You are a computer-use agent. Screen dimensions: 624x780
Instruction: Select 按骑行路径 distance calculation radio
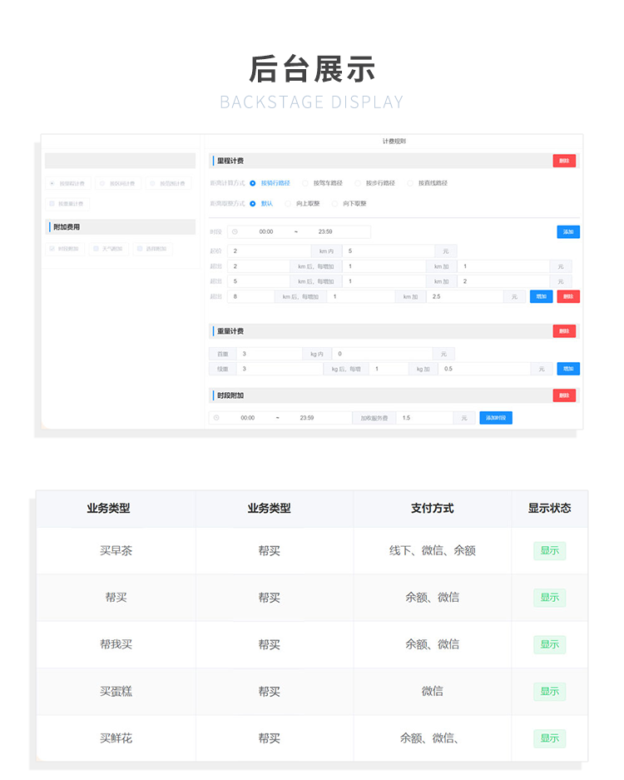click(253, 183)
